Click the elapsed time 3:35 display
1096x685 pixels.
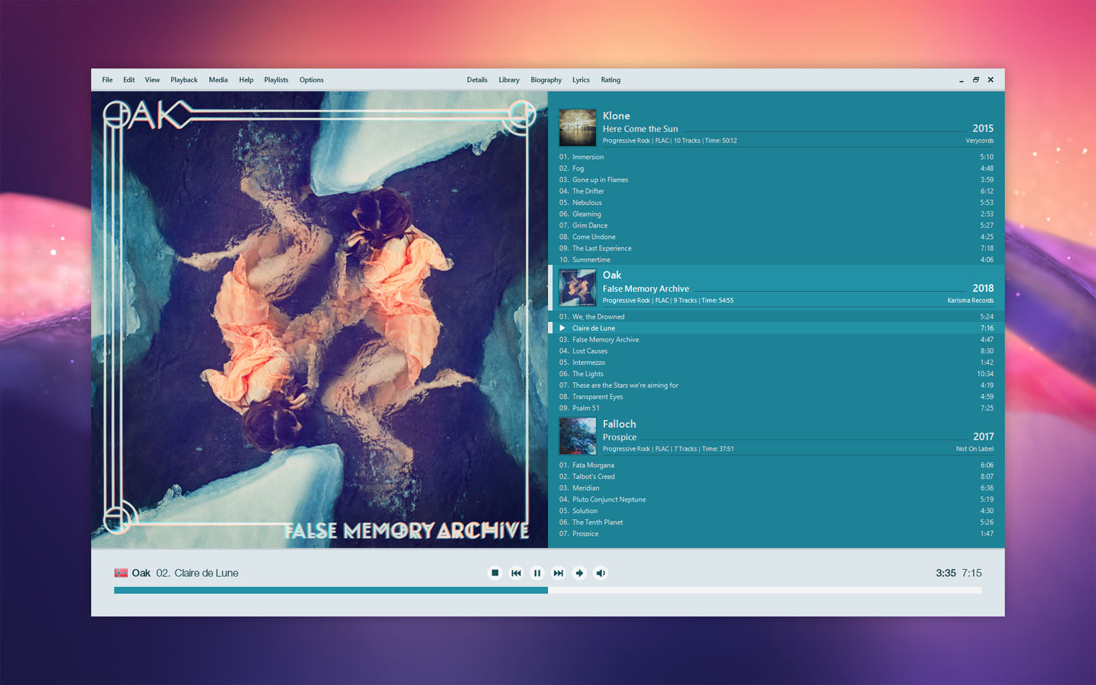click(945, 573)
